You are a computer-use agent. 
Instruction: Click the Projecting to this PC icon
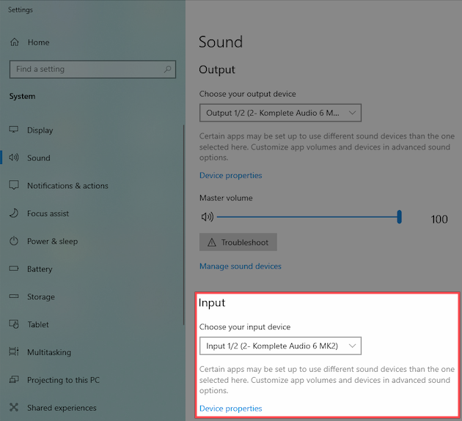click(x=14, y=379)
